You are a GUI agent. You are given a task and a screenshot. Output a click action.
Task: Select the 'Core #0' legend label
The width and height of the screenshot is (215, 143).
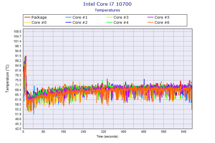click(39, 23)
